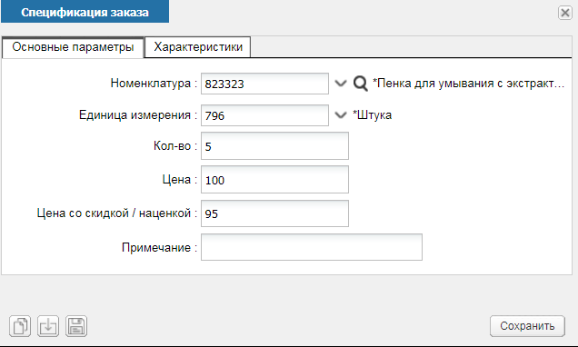Select the Цена со скидкой / наценкой field
578x347 pixels.
point(274,213)
